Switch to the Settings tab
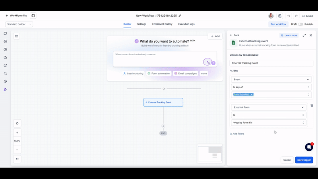This screenshot has width=318, height=179. pyautogui.click(x=142, y=24)
